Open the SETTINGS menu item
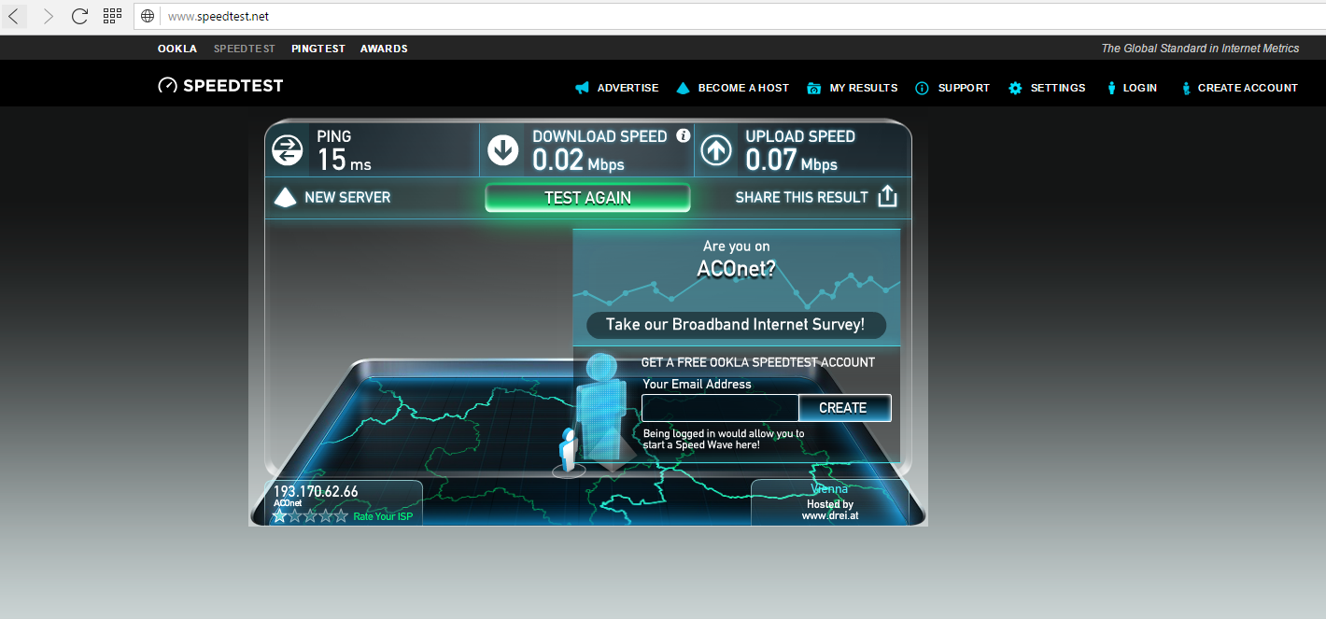This screenshot has height=619, width=1326. pos(1058,88)
